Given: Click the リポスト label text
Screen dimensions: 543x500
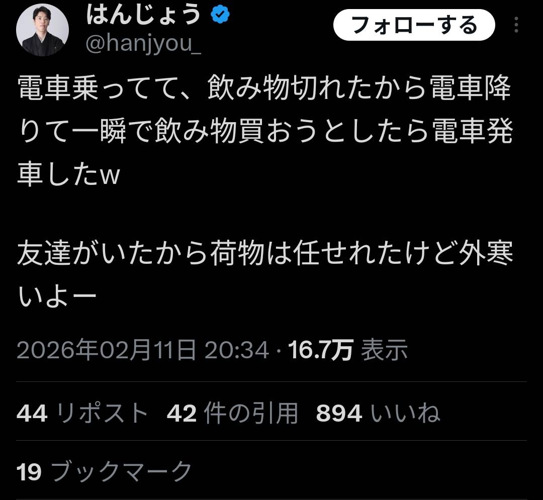Looking at the screenshot, I should pyautogui.click(x=102, y=413).
